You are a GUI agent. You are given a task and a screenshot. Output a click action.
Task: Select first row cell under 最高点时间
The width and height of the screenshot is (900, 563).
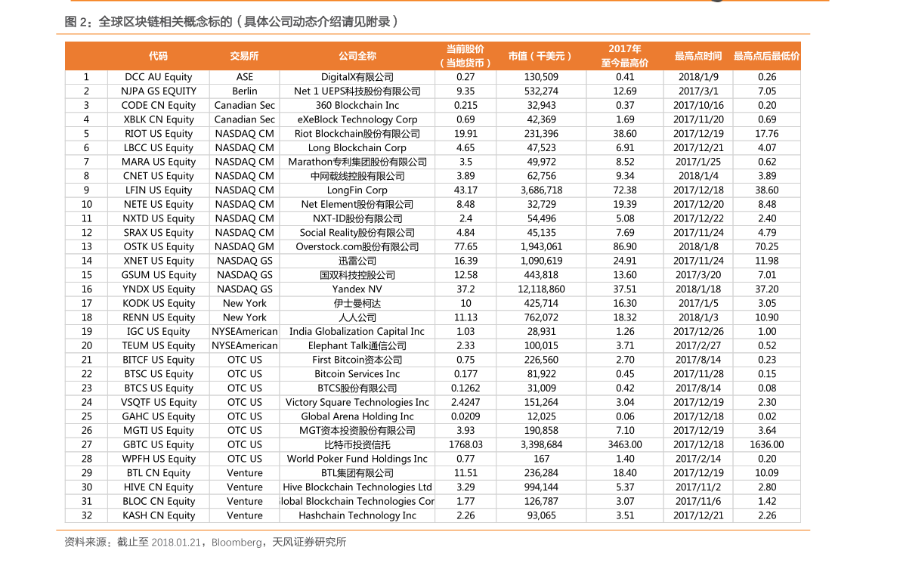(x=697, y=77)
